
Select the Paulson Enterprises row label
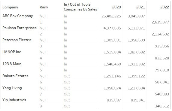click(x=20, y=28)
